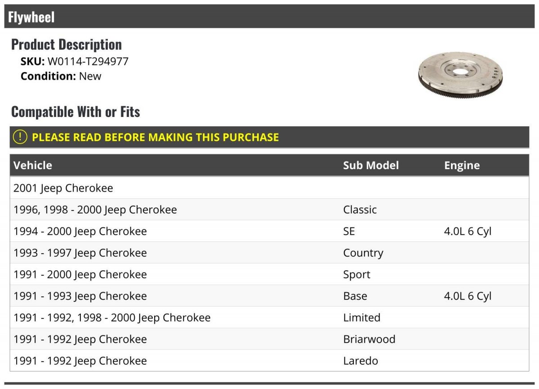Click the 1994 - 2000 Jeep Cherokee entry
539x389 pixels.
click(80, 231)
